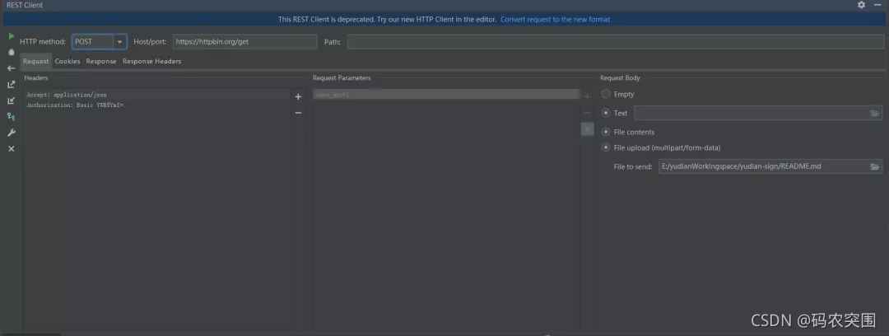Remove a request parameter with the minus icon
The width and height of the screenshot is (889, 336).
coord(588,113)
